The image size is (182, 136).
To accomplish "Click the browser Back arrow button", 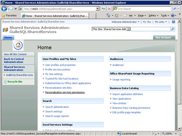I will click(x=4, y=9).
